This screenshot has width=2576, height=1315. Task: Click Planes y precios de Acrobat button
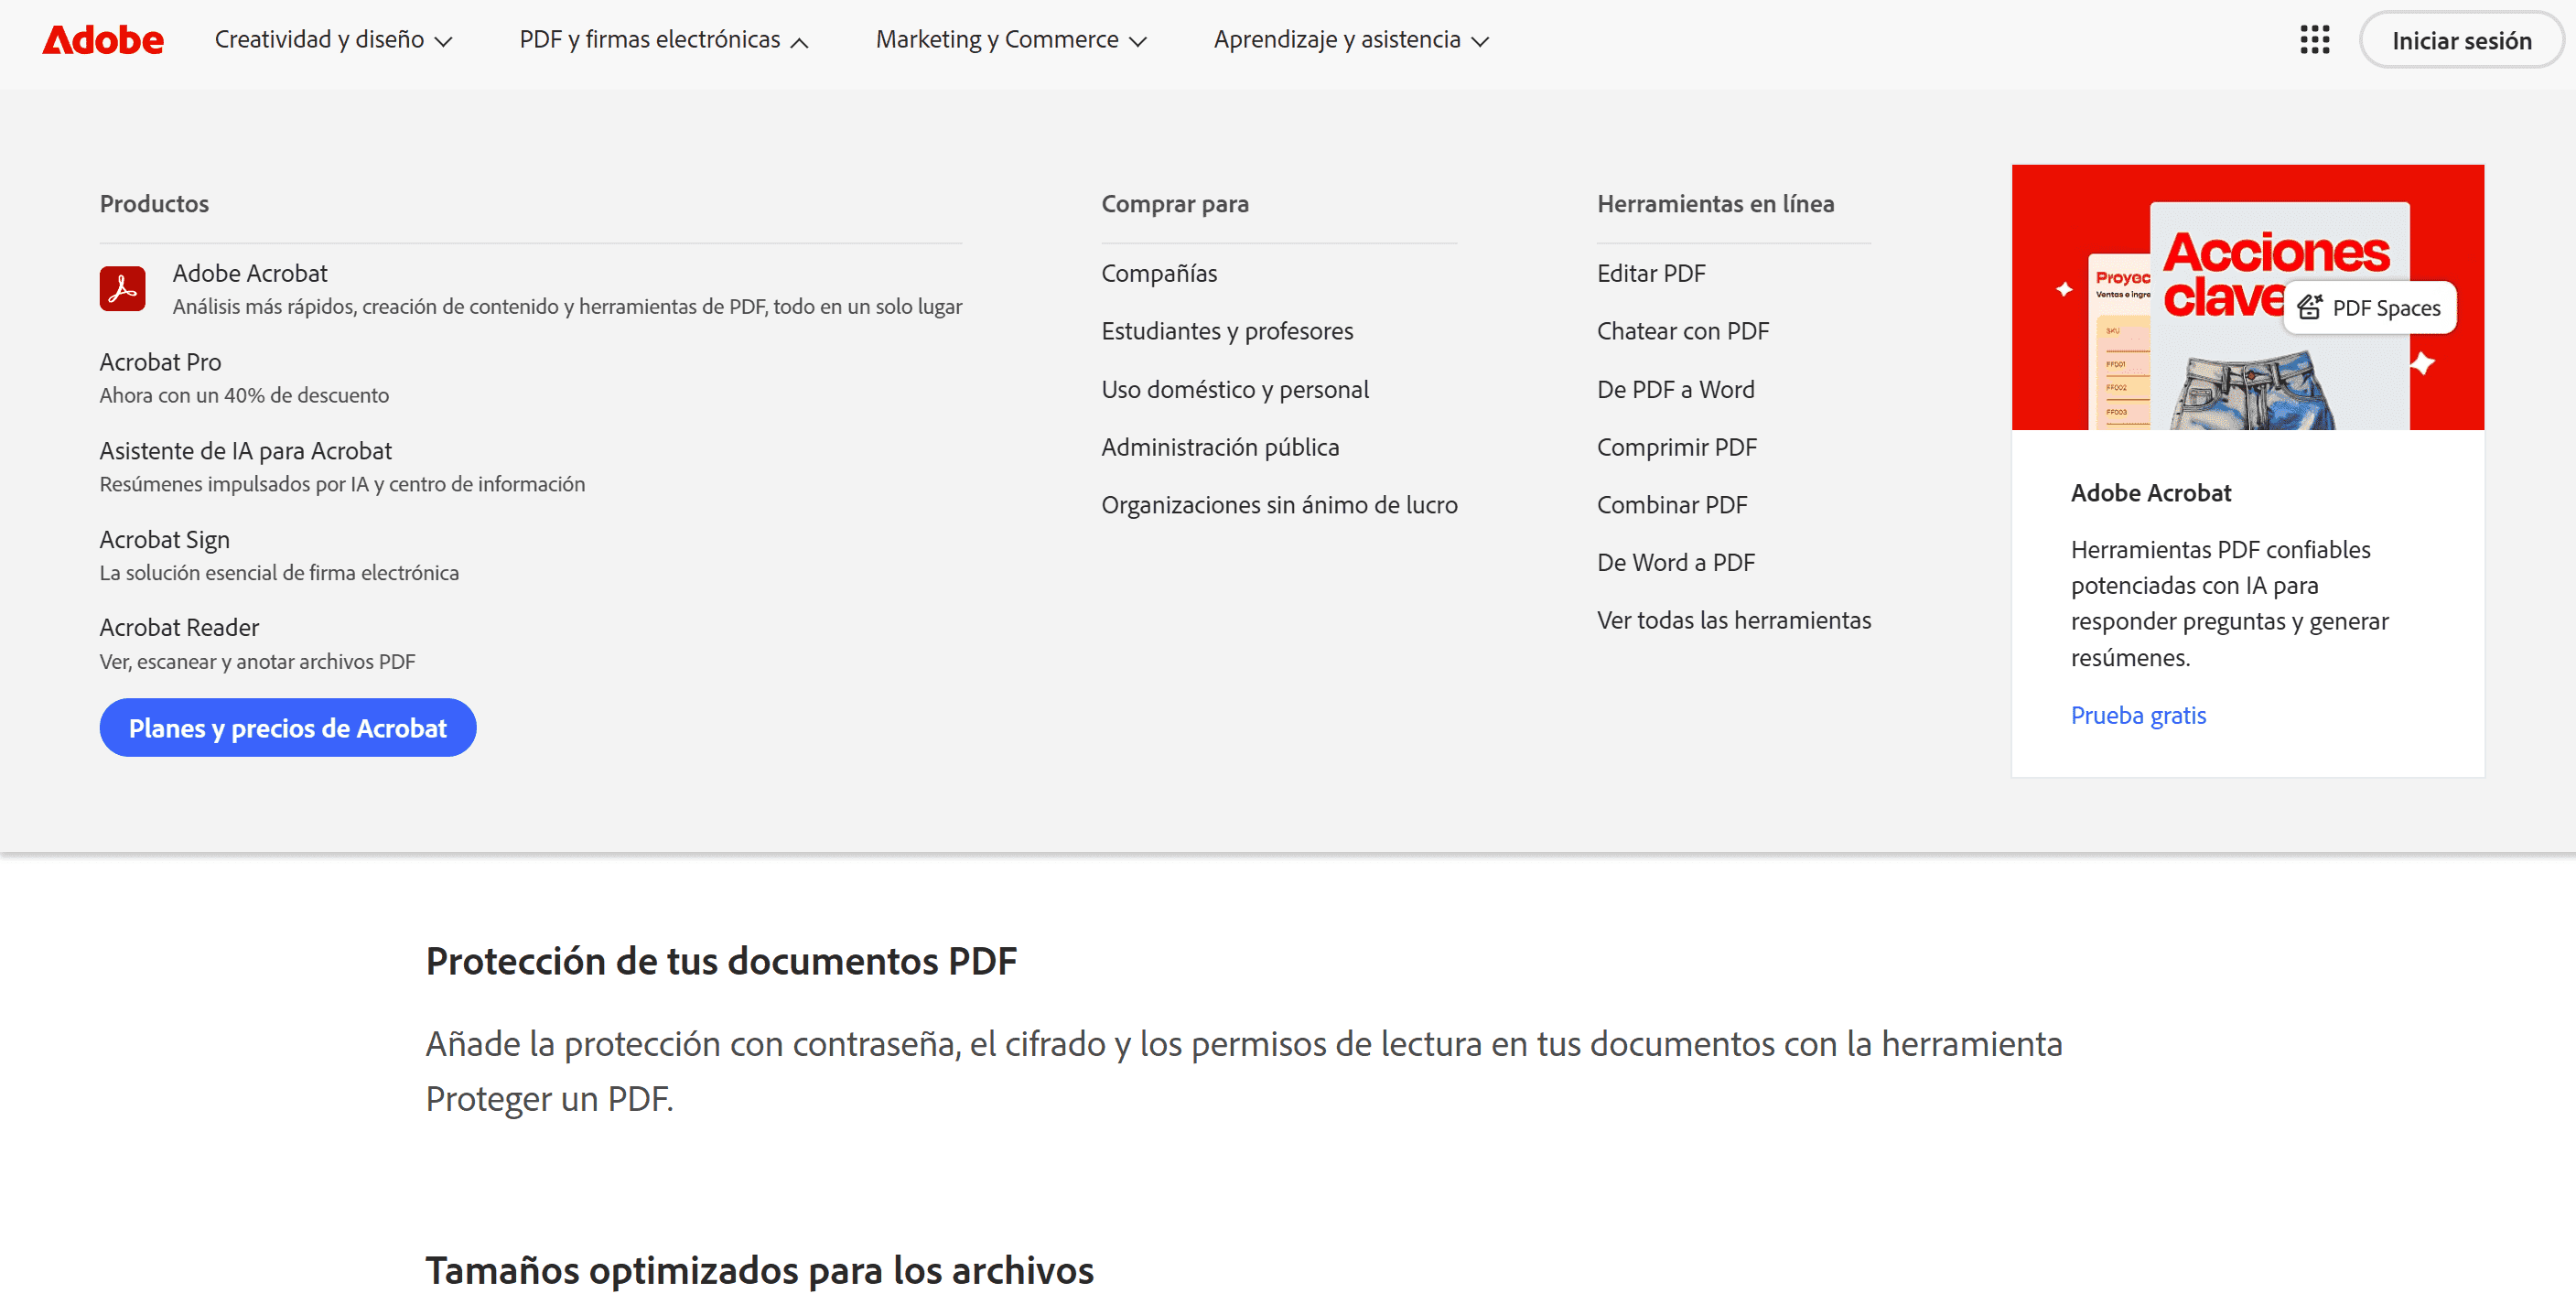tap(288, 728)
